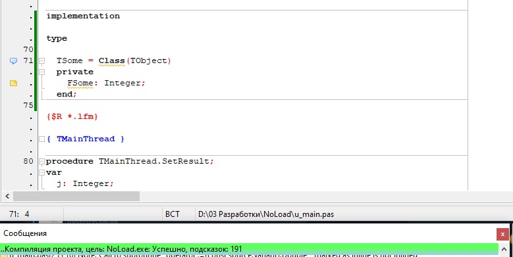Viewport: 513px width, 257px height.
Task: Click TObject inside the parentheses
Action: [149, 60]
